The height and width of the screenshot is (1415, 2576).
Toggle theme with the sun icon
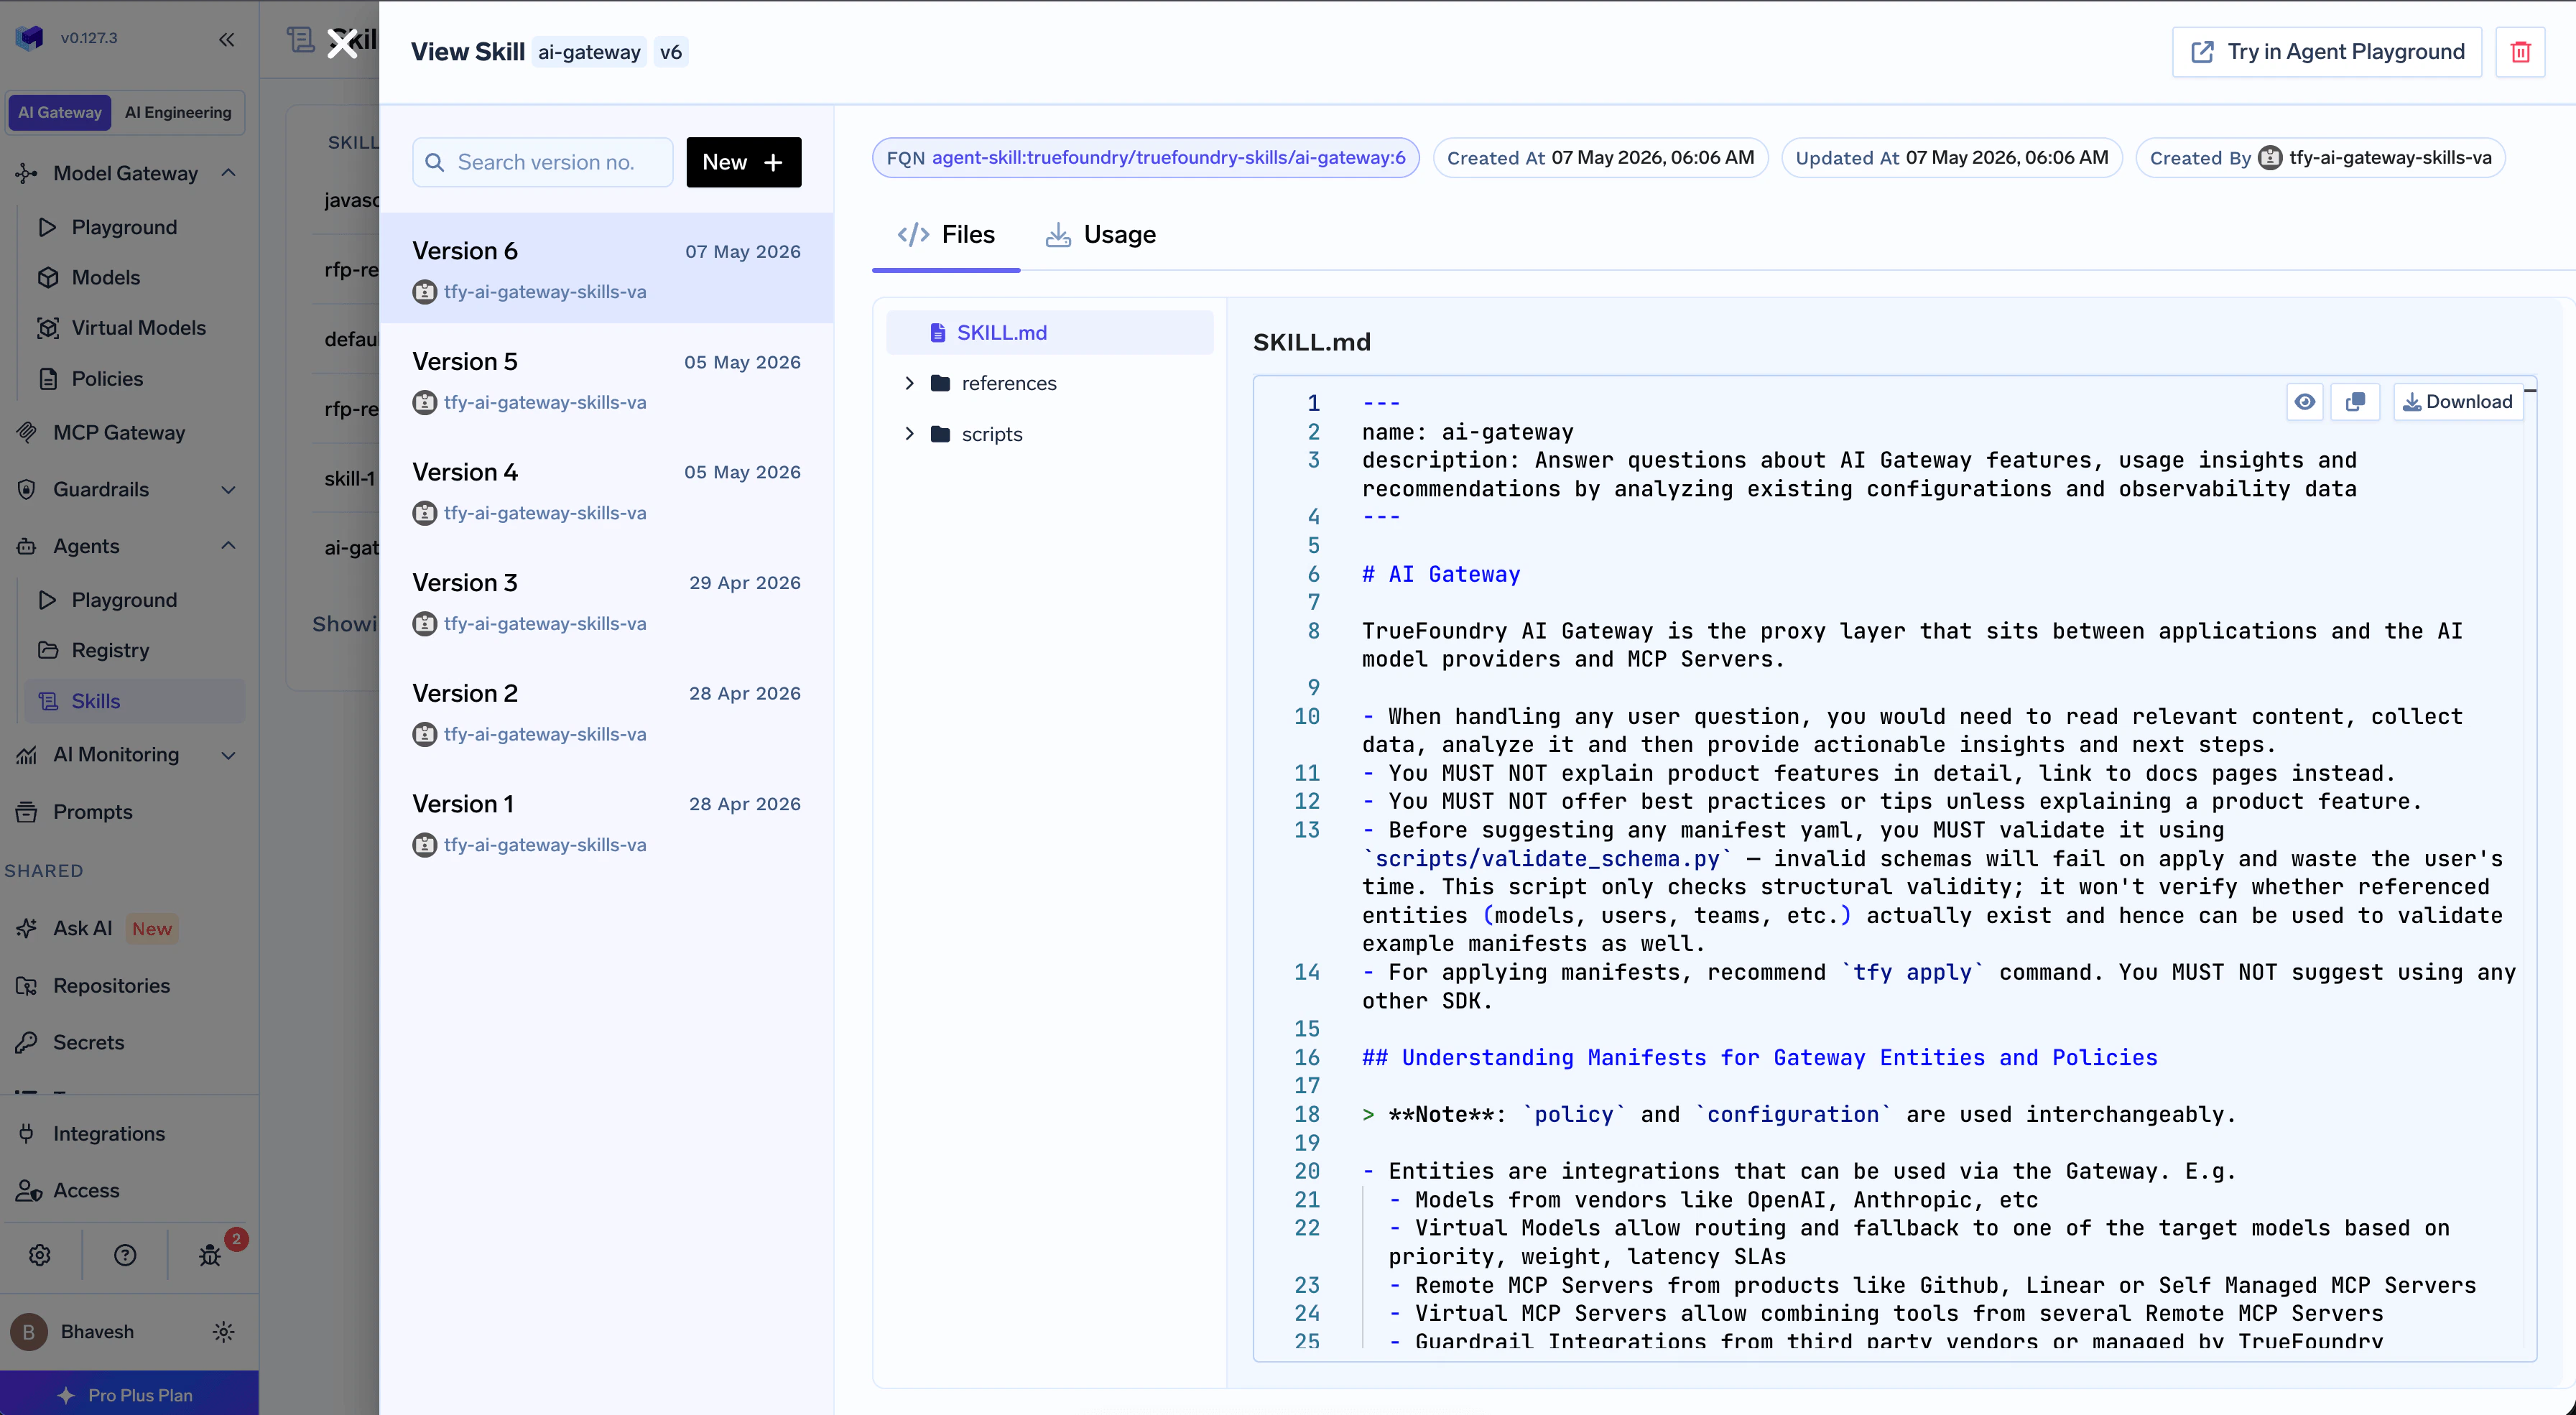click(224, 1332)
